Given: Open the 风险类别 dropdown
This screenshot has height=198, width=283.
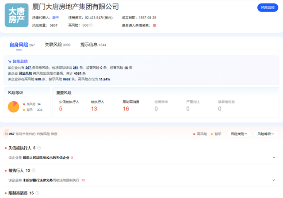Looking at the screenshot, I should click(239, 134).
